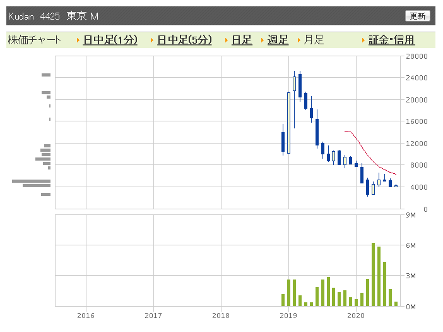Click the 2020 year axis label
The height and width of the screenshot is (332, 443).
click(x=356, y=316)
